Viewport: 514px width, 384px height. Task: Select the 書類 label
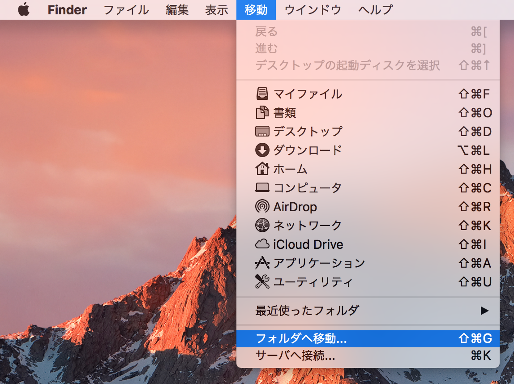[285, 113]
